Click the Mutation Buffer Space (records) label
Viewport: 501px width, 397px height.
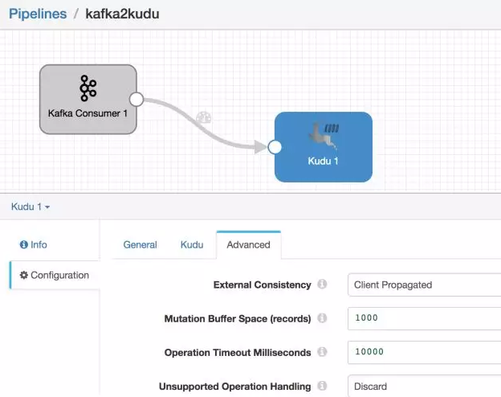238,318
